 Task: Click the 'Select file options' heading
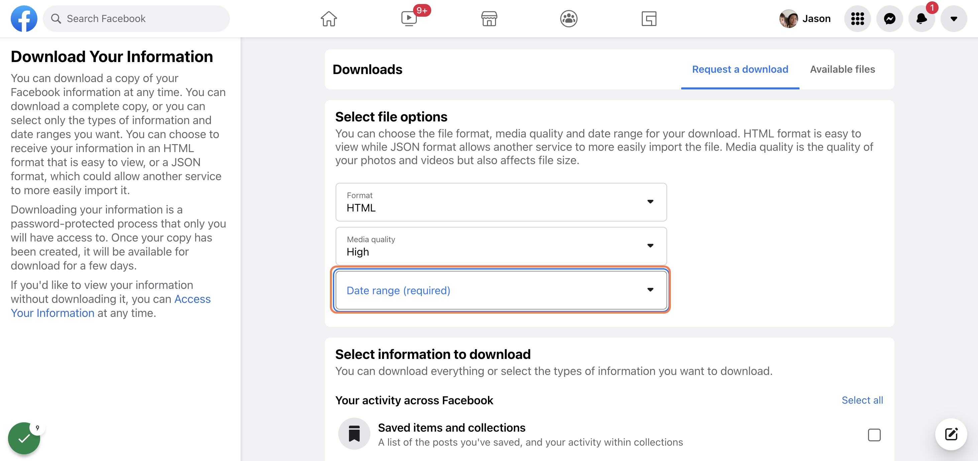pos(391,117)
